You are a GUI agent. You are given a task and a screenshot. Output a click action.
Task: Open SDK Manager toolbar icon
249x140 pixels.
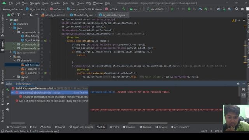click(x=230, y=9)
